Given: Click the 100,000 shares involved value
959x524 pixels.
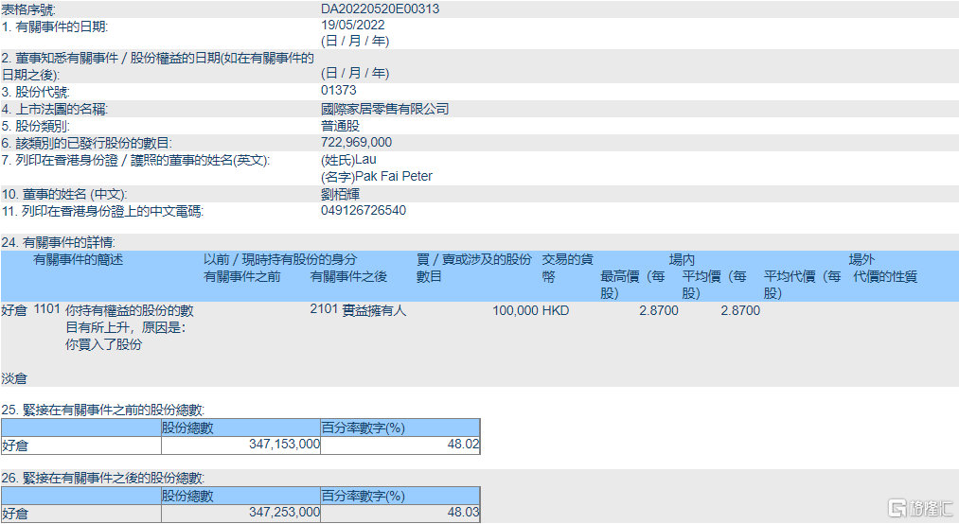Looking at the screenshot, I should (x=515, y=310).
